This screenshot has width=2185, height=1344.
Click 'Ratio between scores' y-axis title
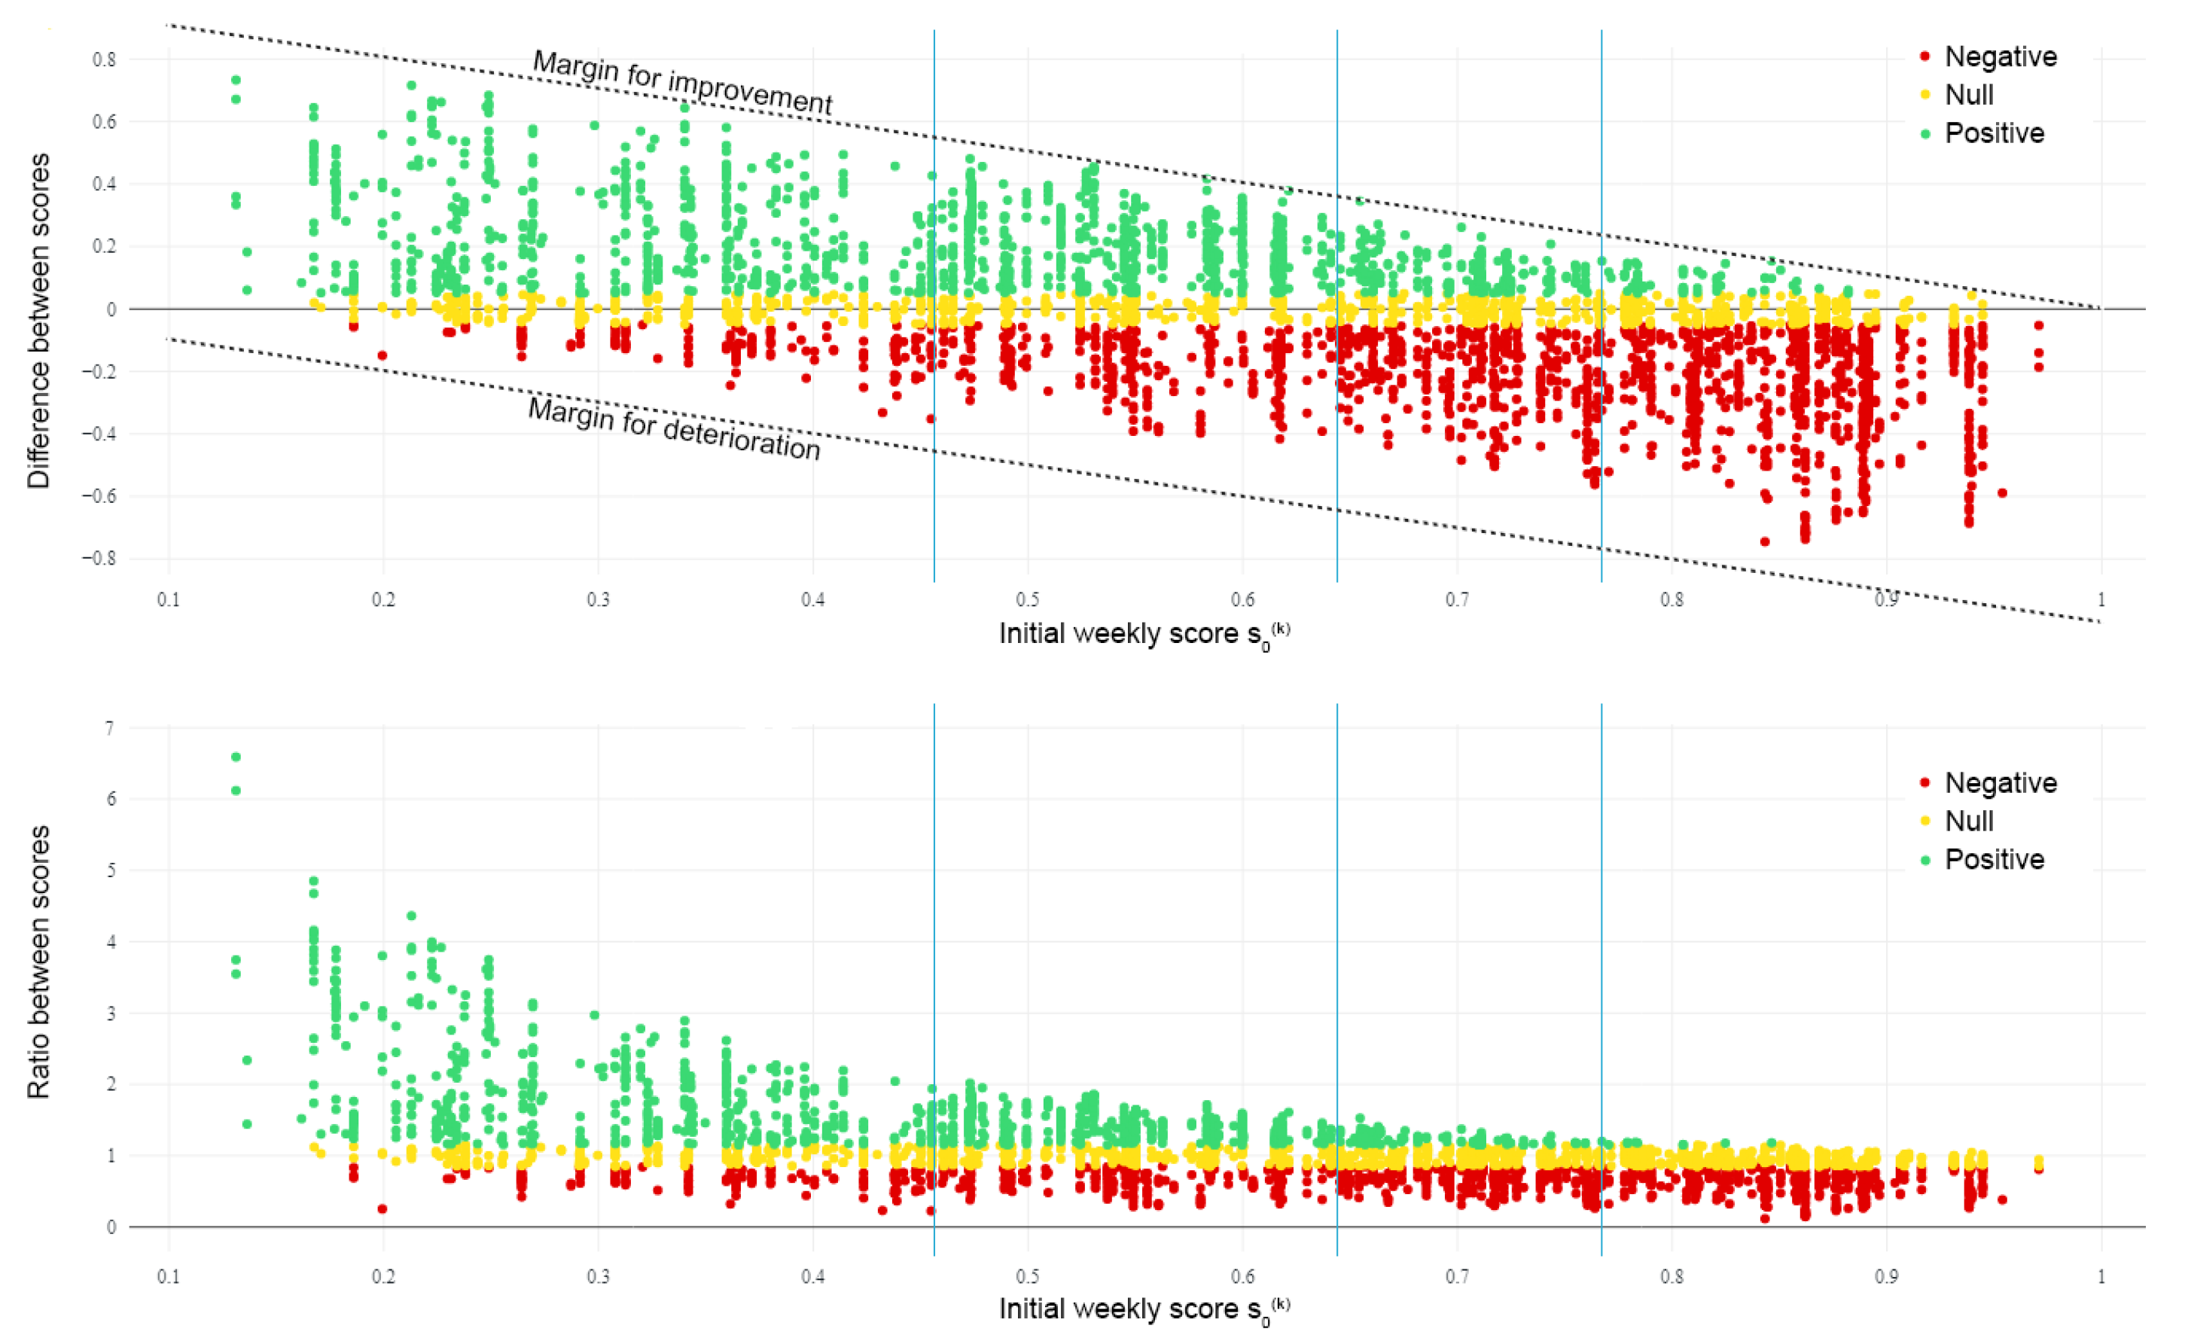coord(38,962)
